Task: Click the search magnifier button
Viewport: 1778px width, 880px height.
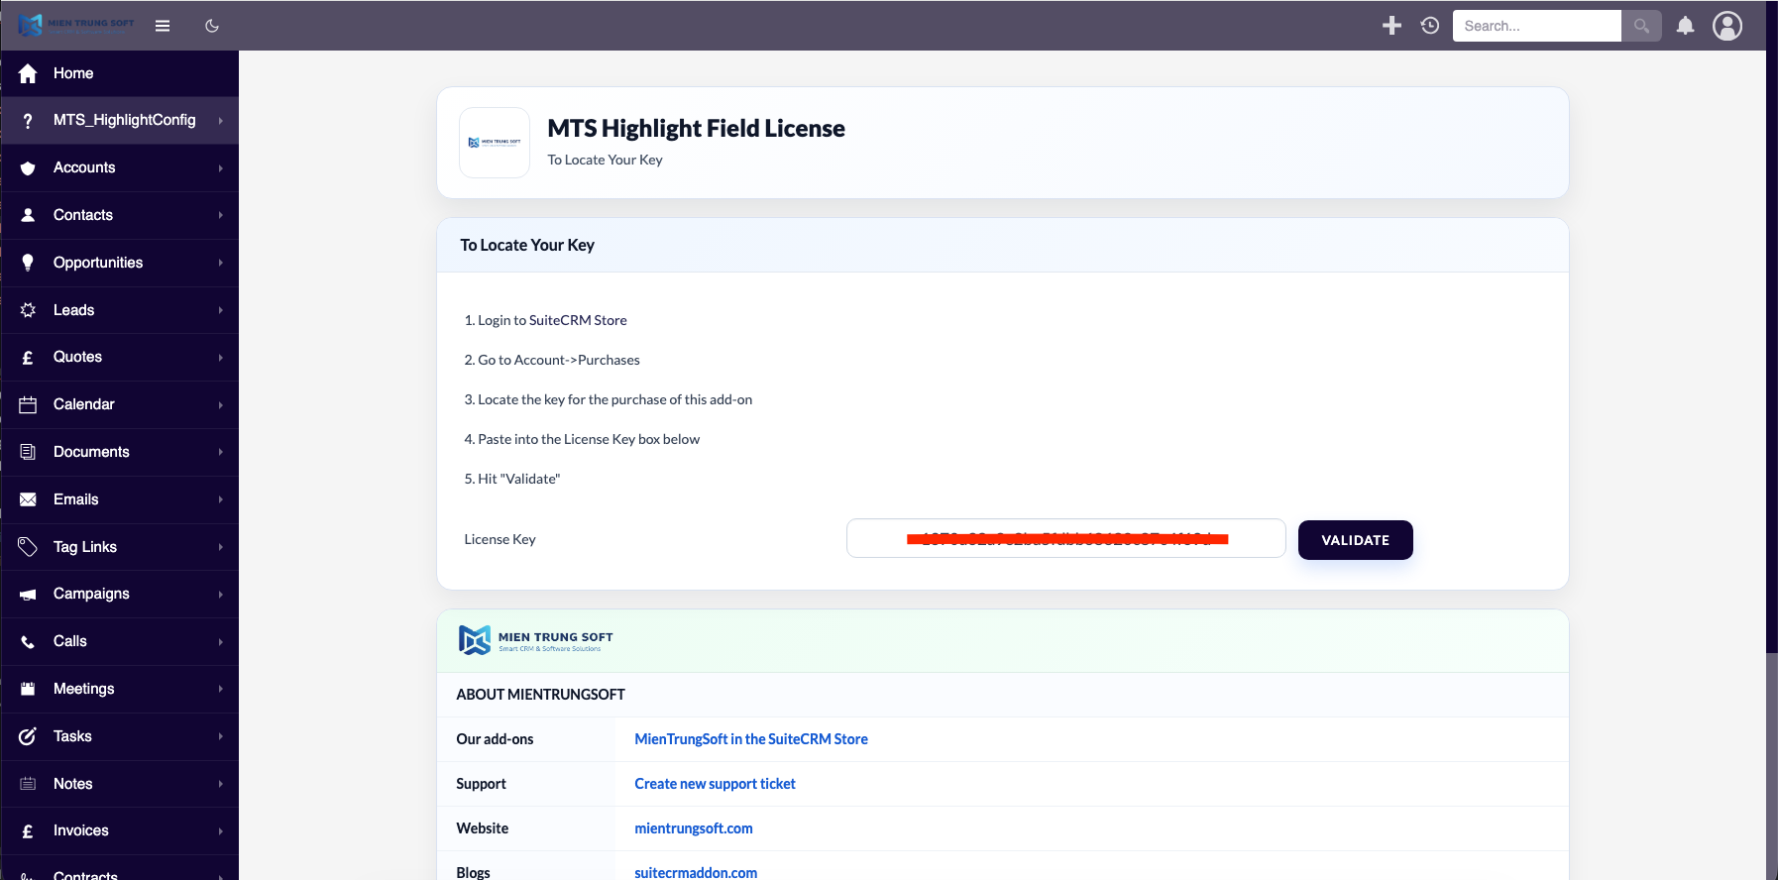Action: click(x=1641, y=26)
